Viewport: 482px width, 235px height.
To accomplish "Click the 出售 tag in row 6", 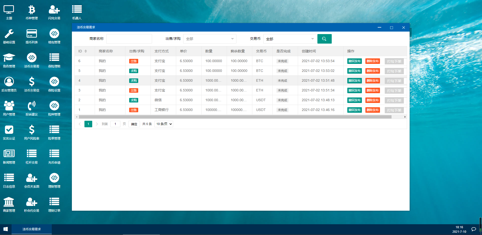I will pos(134,61).
